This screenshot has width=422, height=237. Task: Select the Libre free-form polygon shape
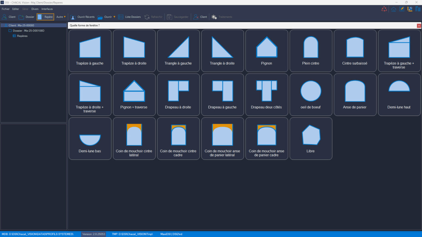pyautogui.click(x=311, y=139)
